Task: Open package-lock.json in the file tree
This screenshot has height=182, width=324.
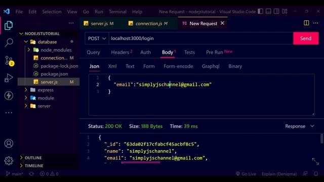Action: [x=59, y=66]
